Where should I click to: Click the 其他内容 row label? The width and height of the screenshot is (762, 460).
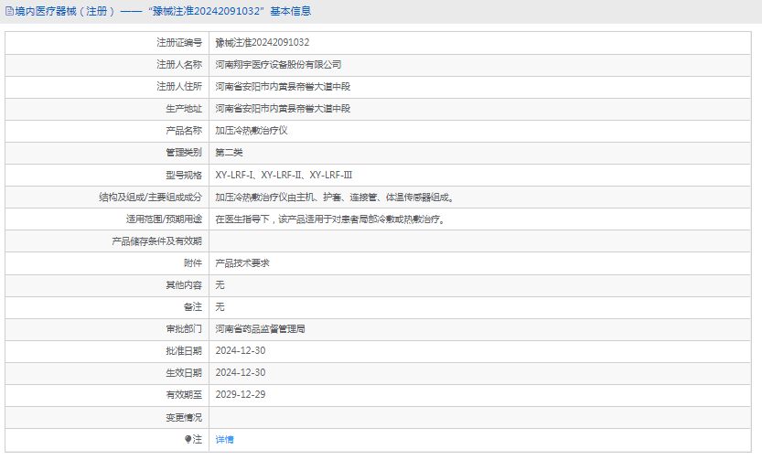coord(184,285)
